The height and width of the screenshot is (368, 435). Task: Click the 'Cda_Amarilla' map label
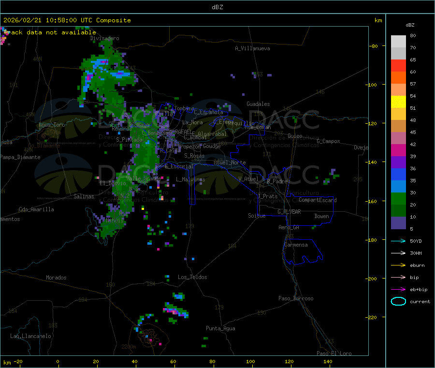point(36,209)
